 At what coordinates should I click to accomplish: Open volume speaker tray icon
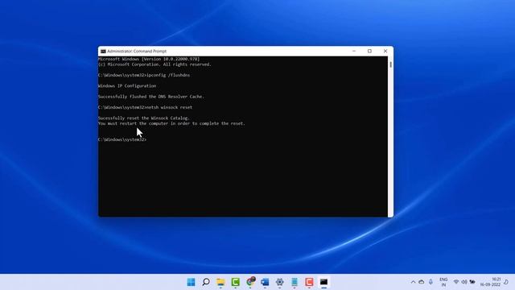click(x=464, y=282)
